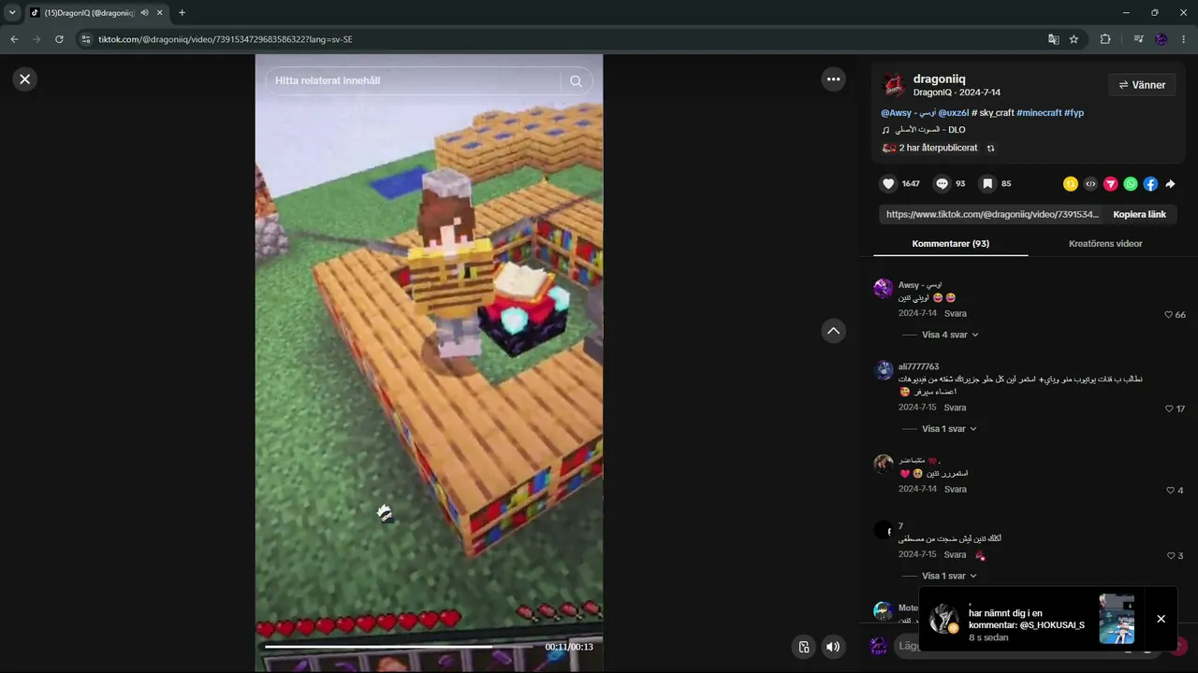This screenshot has width=1198, height=673.
Task: Like the comment by ali7777763
Action: 1169,408
